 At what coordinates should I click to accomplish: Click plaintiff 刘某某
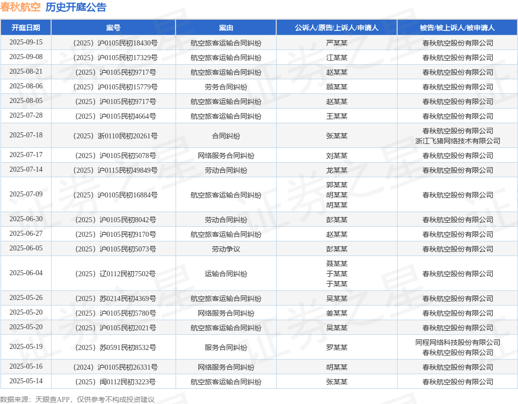click(x=336, y=156)
